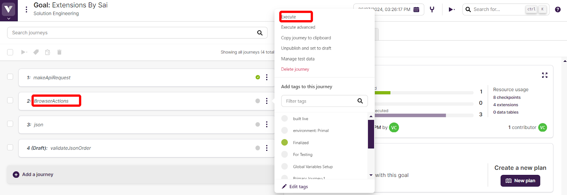Click green passed status icon on makeApiRequest
Image resolution: width=567 pixels, height=195 pixels.
[258, 77]
